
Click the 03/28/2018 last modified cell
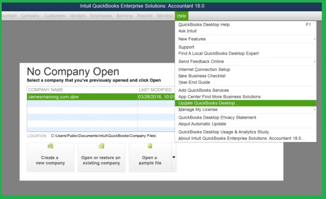(156, 97)
